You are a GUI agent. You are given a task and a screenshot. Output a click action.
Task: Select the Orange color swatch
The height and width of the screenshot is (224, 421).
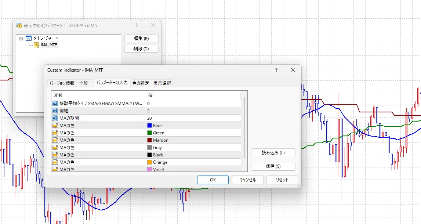point(149,162)
